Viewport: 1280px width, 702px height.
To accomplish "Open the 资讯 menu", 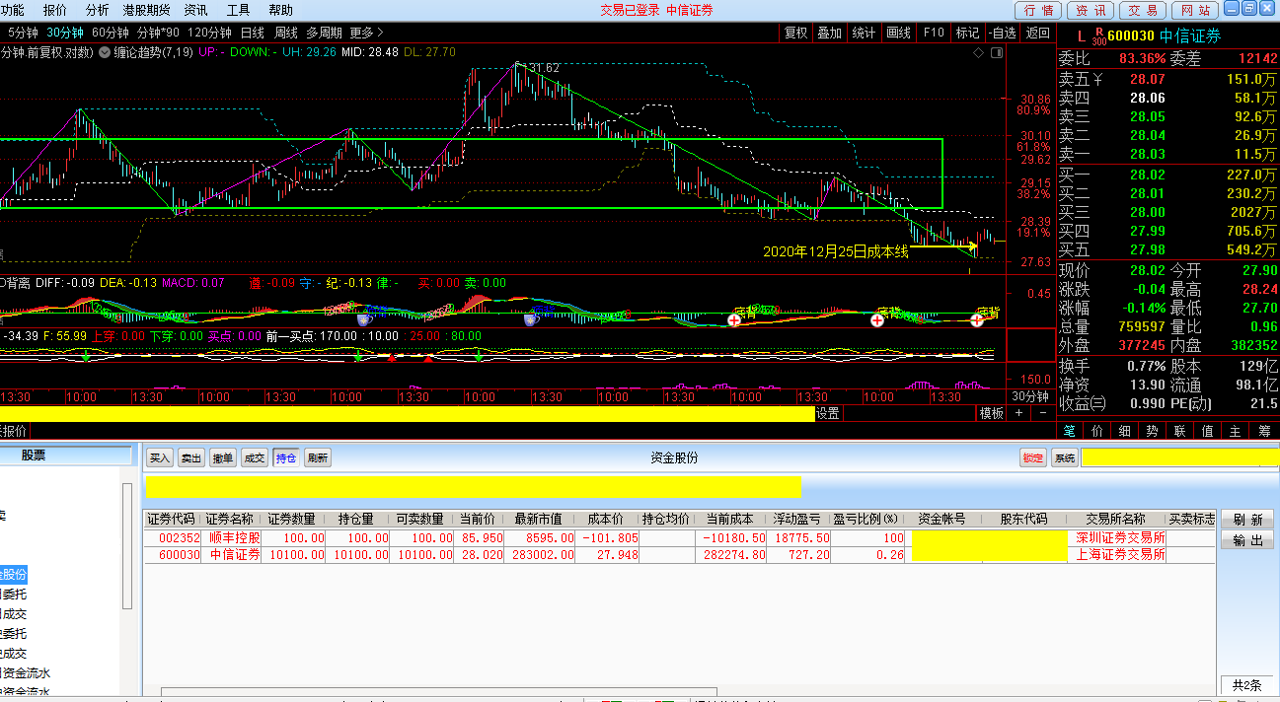I will [195, 10].
